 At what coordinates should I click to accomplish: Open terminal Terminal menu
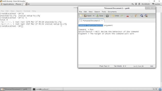pyautogui.click(x=27, y=11)
